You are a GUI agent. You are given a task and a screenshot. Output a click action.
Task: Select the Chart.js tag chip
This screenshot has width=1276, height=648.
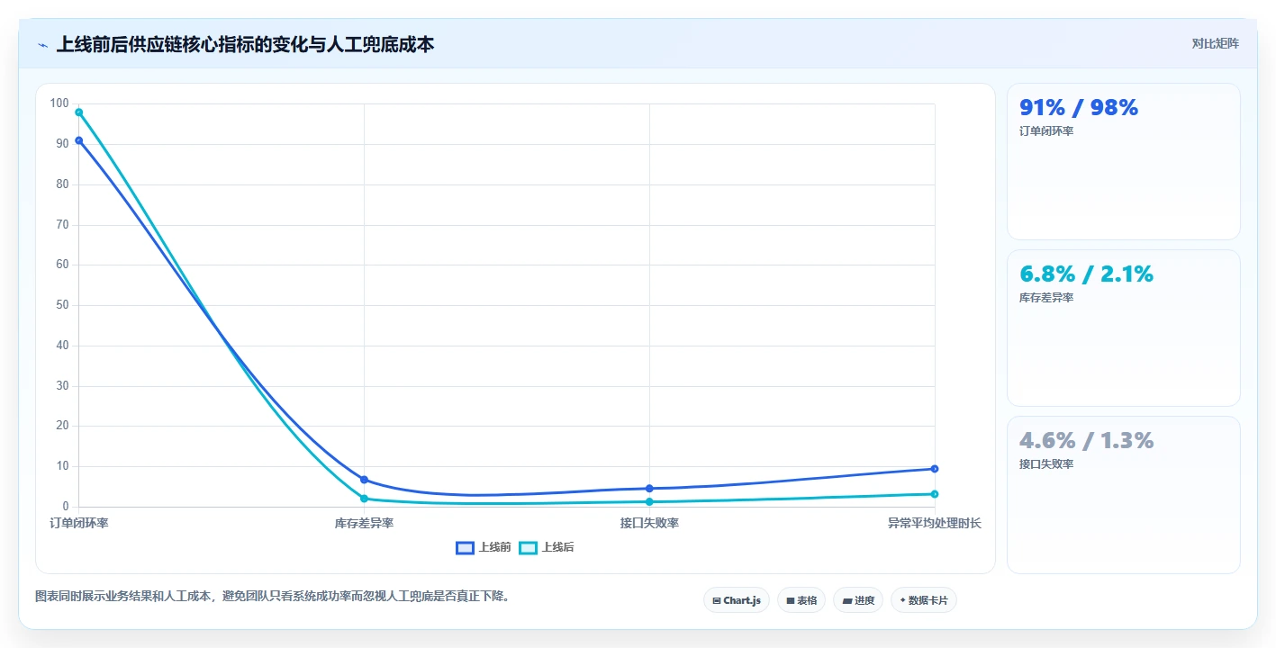[x=737, y=600]
